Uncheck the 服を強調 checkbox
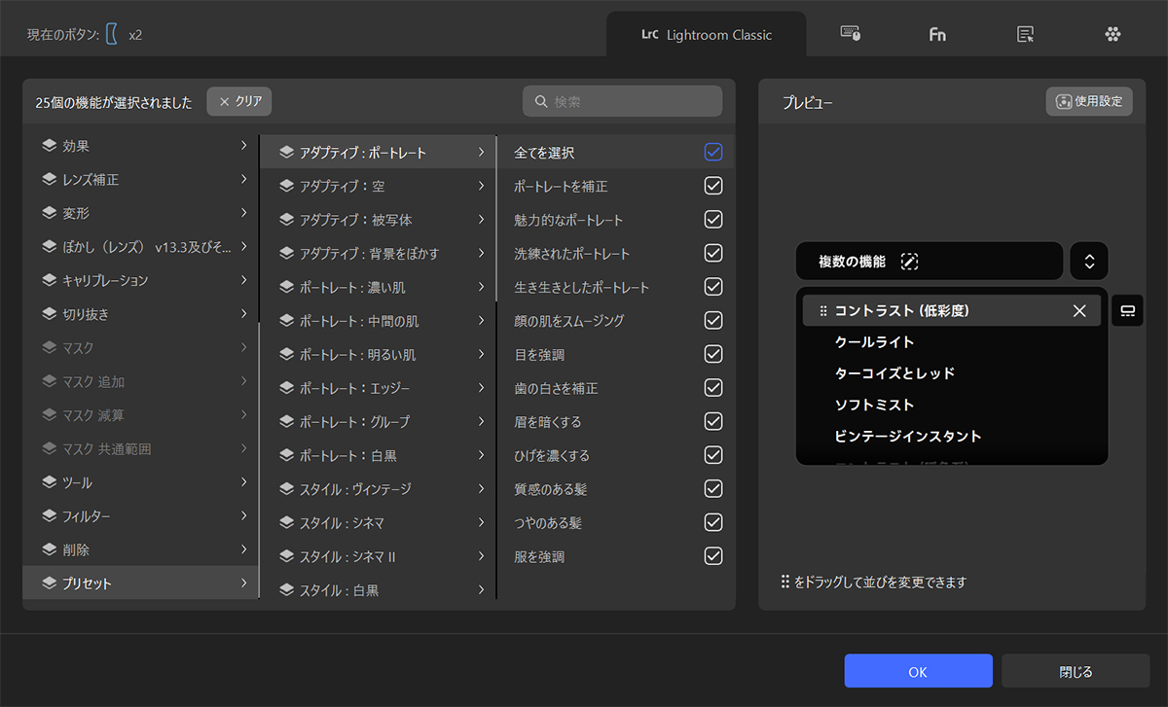 tap(713, 556)
